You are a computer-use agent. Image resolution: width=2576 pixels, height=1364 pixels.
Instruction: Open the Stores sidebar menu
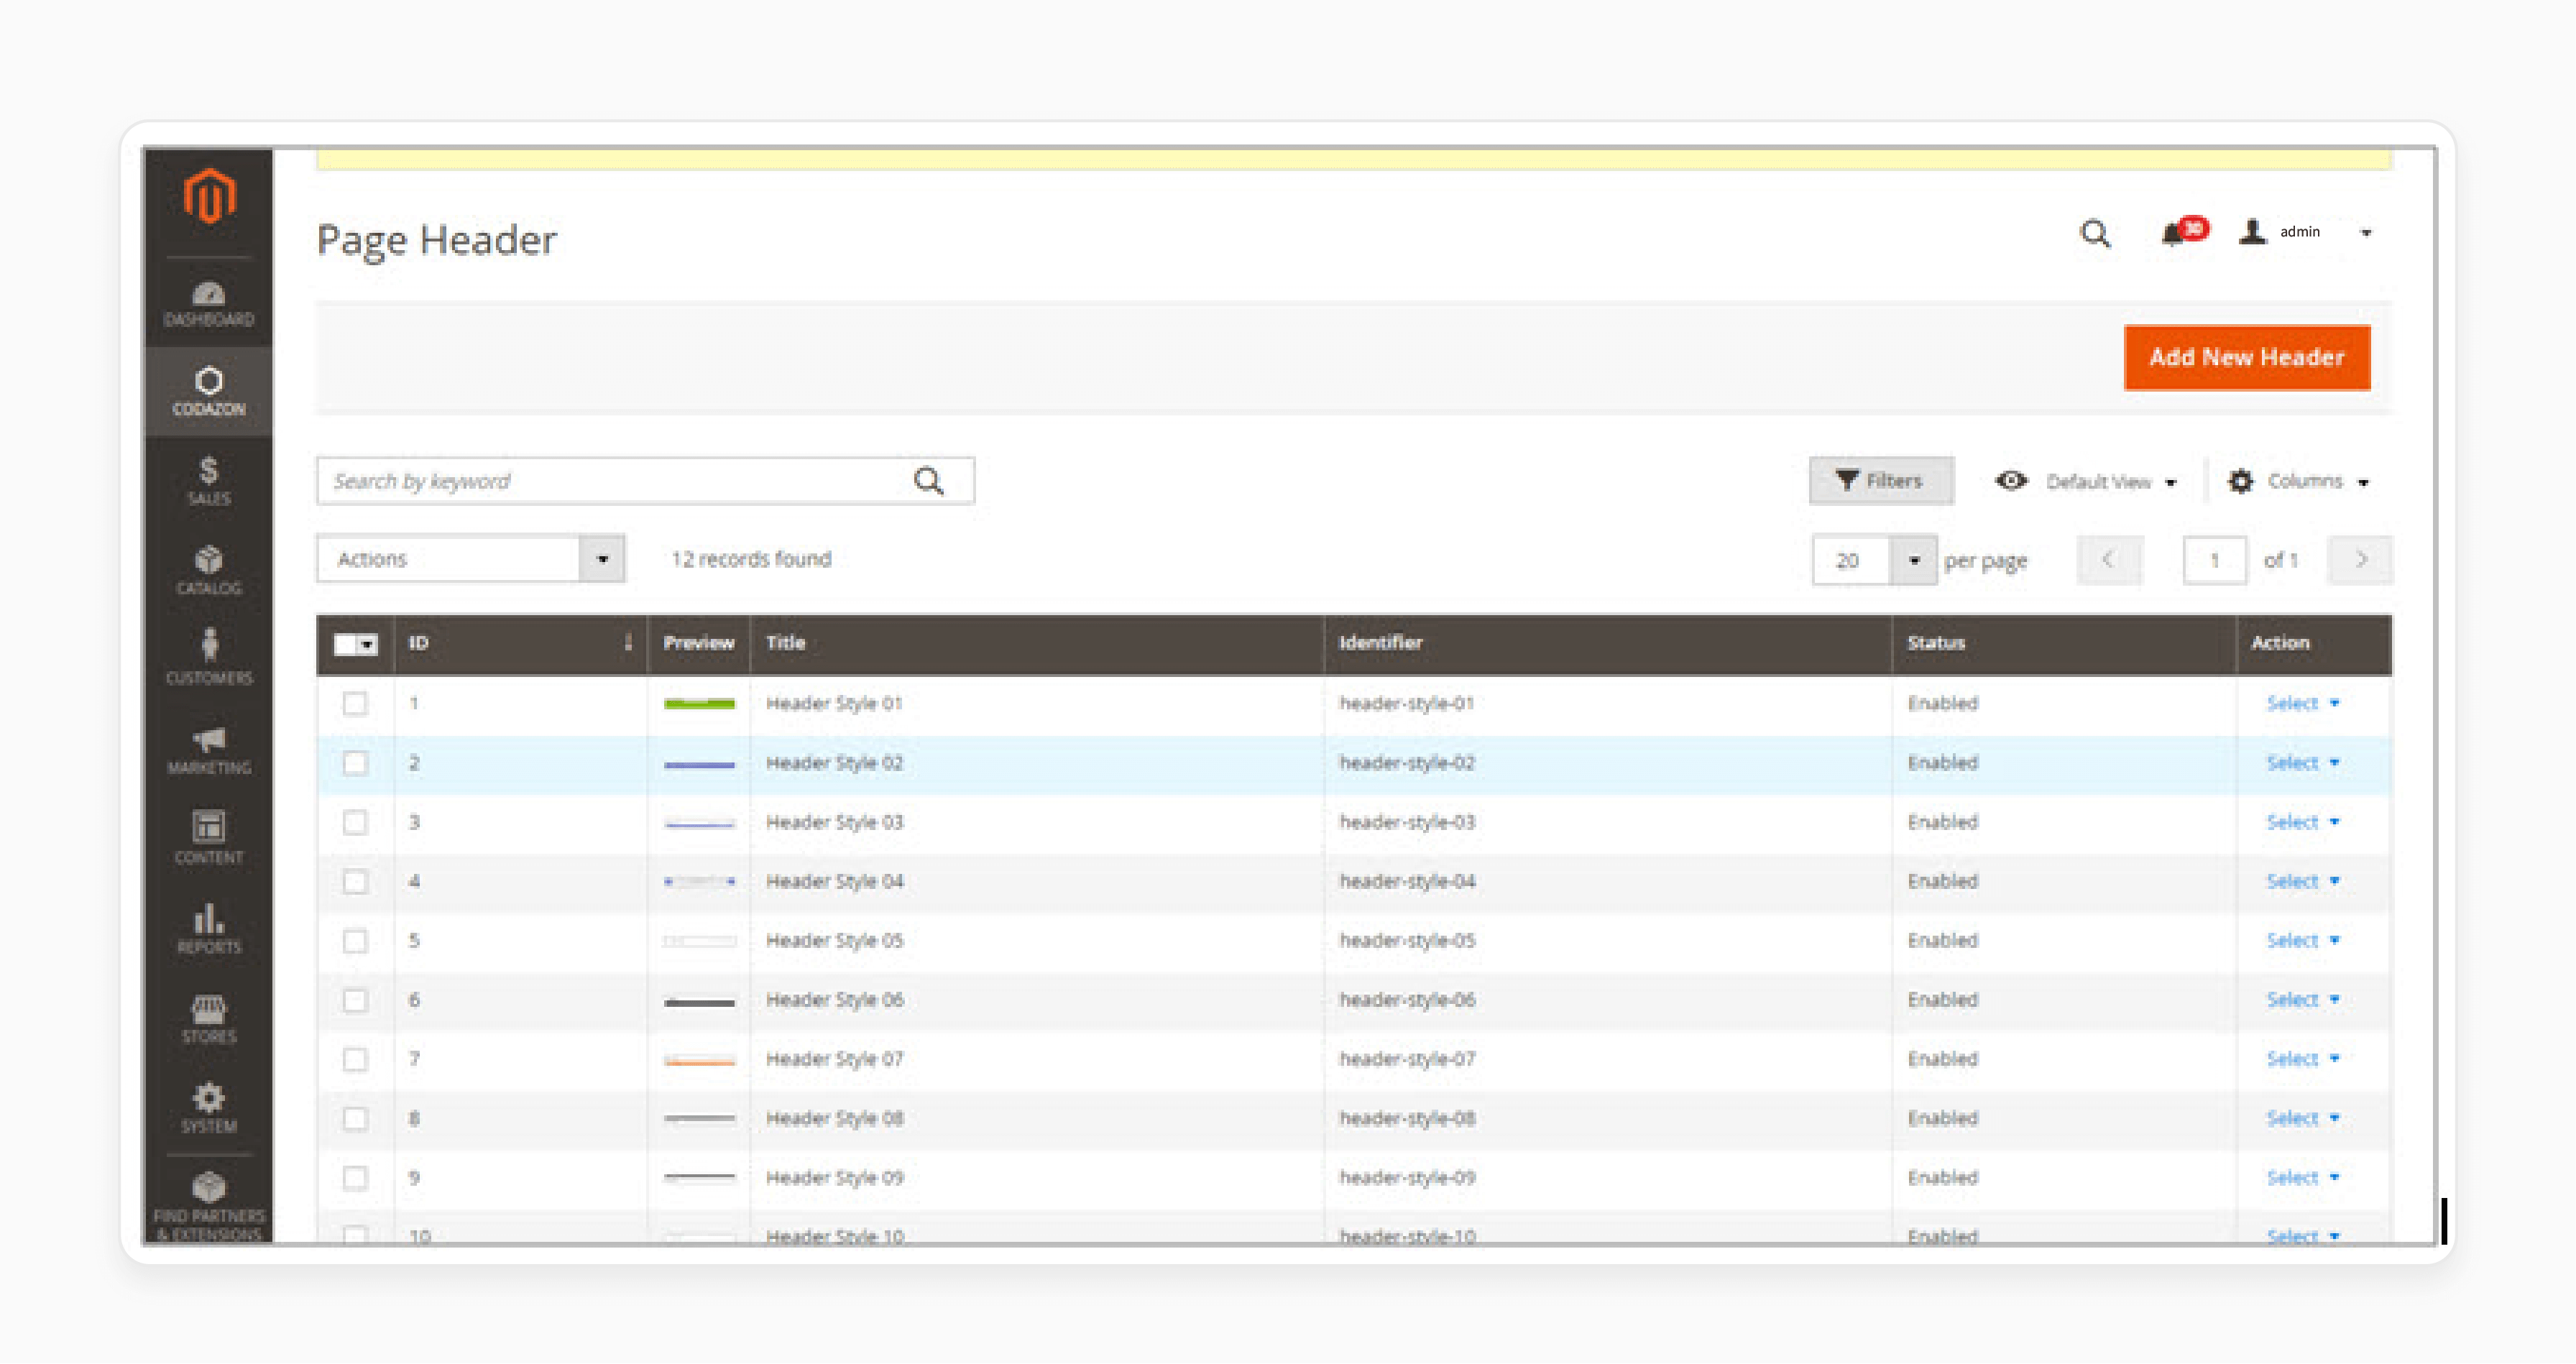209,1018
